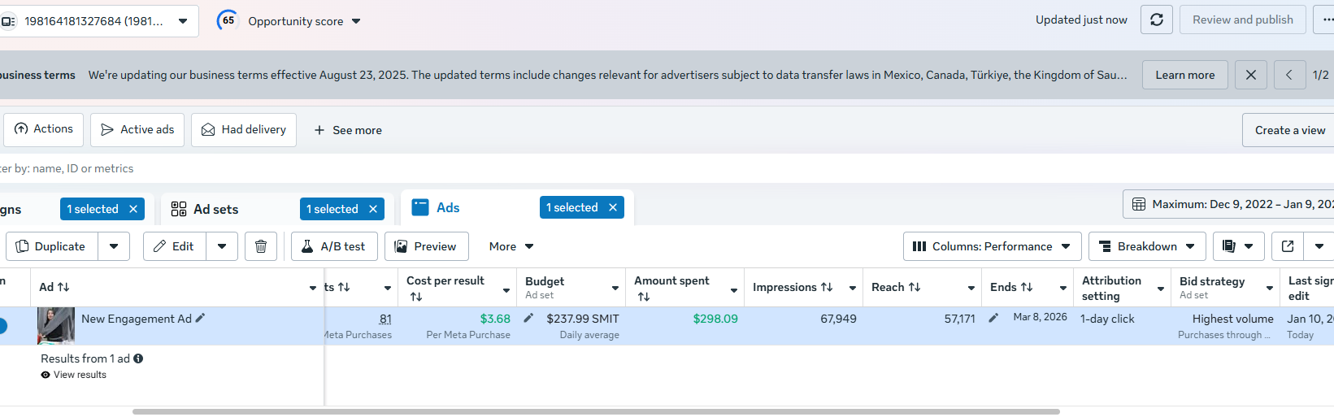
Task: Open the export share icon button
Action: coord(1288,246)
